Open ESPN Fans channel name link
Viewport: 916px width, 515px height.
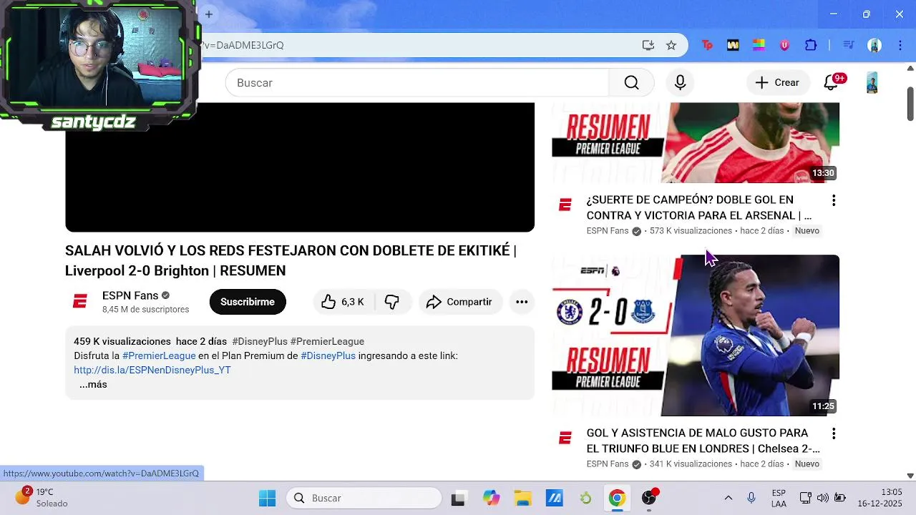(x=130, y=295)
